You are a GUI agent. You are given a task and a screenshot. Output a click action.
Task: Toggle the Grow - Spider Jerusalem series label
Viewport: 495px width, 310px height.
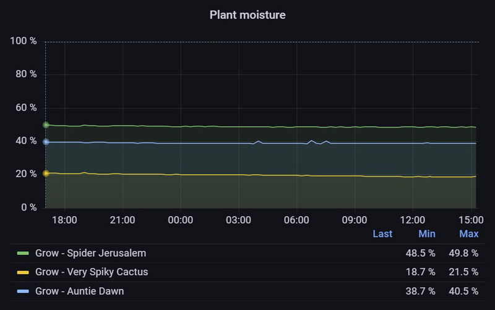pos(90,254)
